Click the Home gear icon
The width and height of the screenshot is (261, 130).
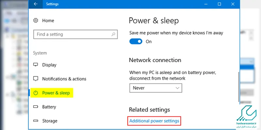click(36, 20)
